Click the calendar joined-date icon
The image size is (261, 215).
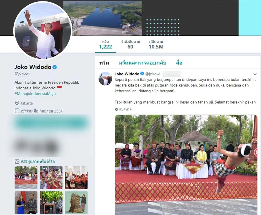click(x=17, y=111)
